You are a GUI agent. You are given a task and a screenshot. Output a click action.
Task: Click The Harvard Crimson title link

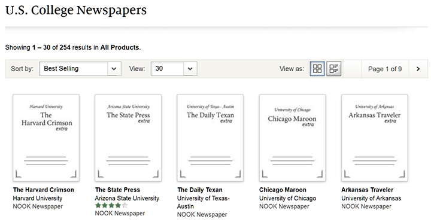coord(44,190)
